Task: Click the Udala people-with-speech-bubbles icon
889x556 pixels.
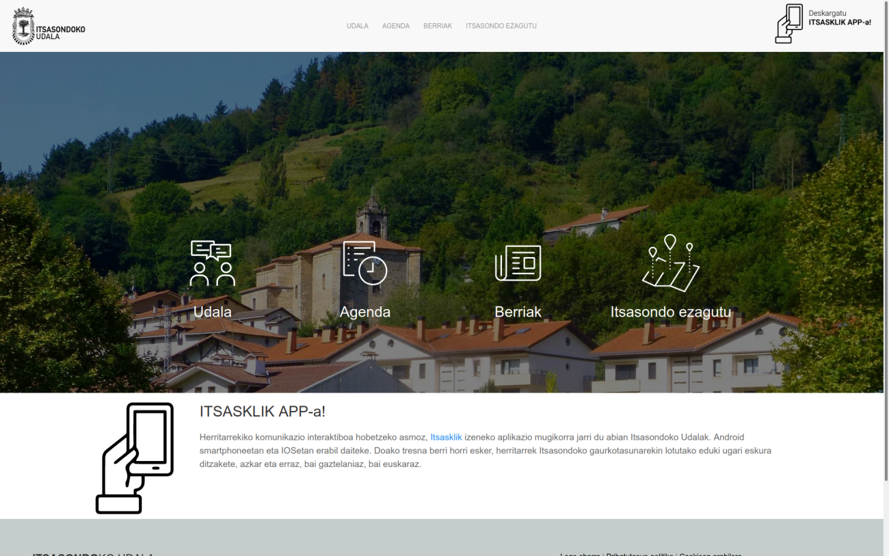Action: click(212, 263)
